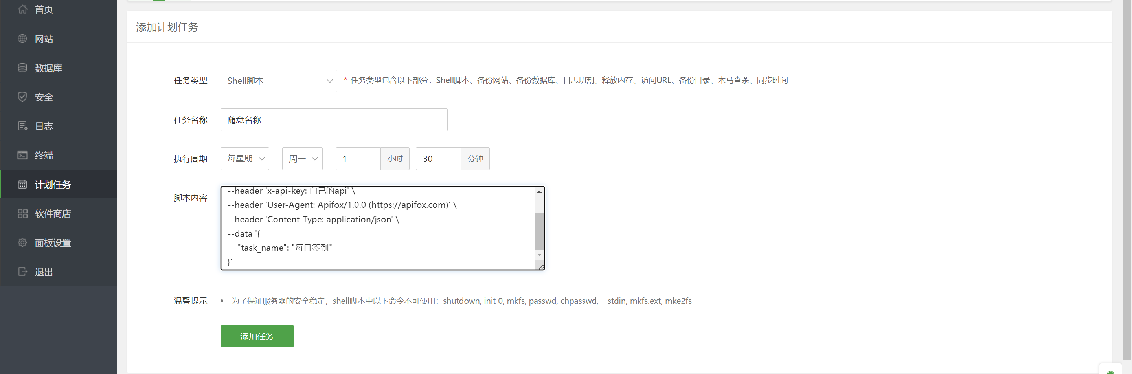Focus the minute input showing 30

click(438, 158)
